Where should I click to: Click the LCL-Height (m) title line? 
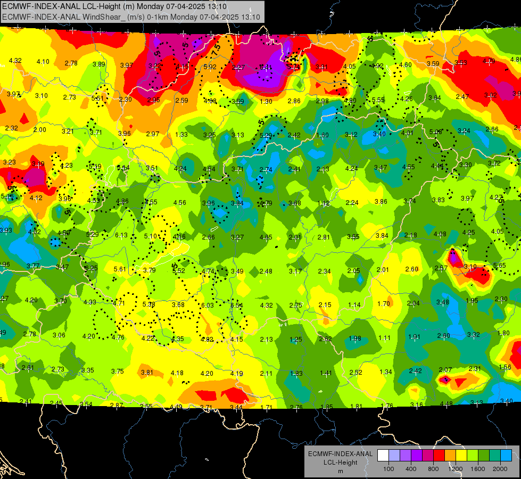click(x=114, y=6)
